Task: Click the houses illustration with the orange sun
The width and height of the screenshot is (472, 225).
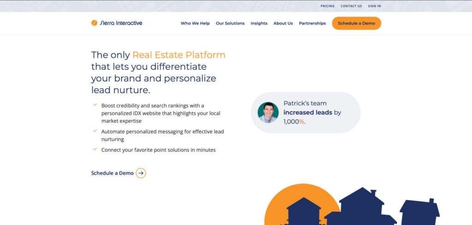Action: [352, 204]
